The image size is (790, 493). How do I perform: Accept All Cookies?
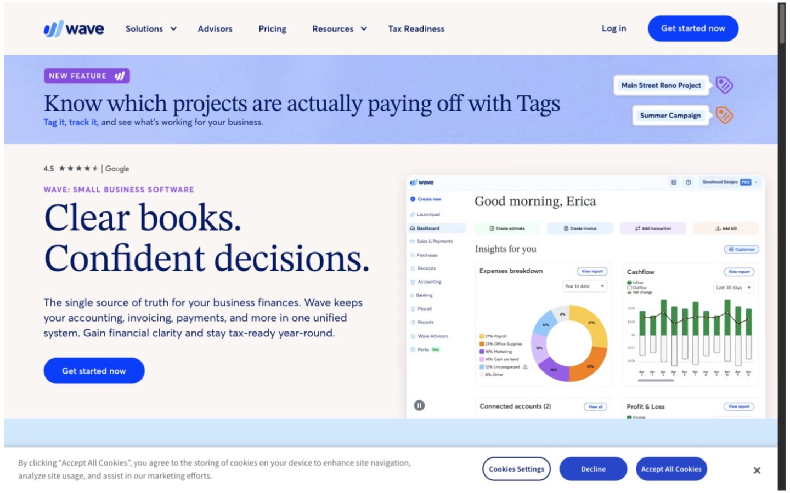coord(671,469)
